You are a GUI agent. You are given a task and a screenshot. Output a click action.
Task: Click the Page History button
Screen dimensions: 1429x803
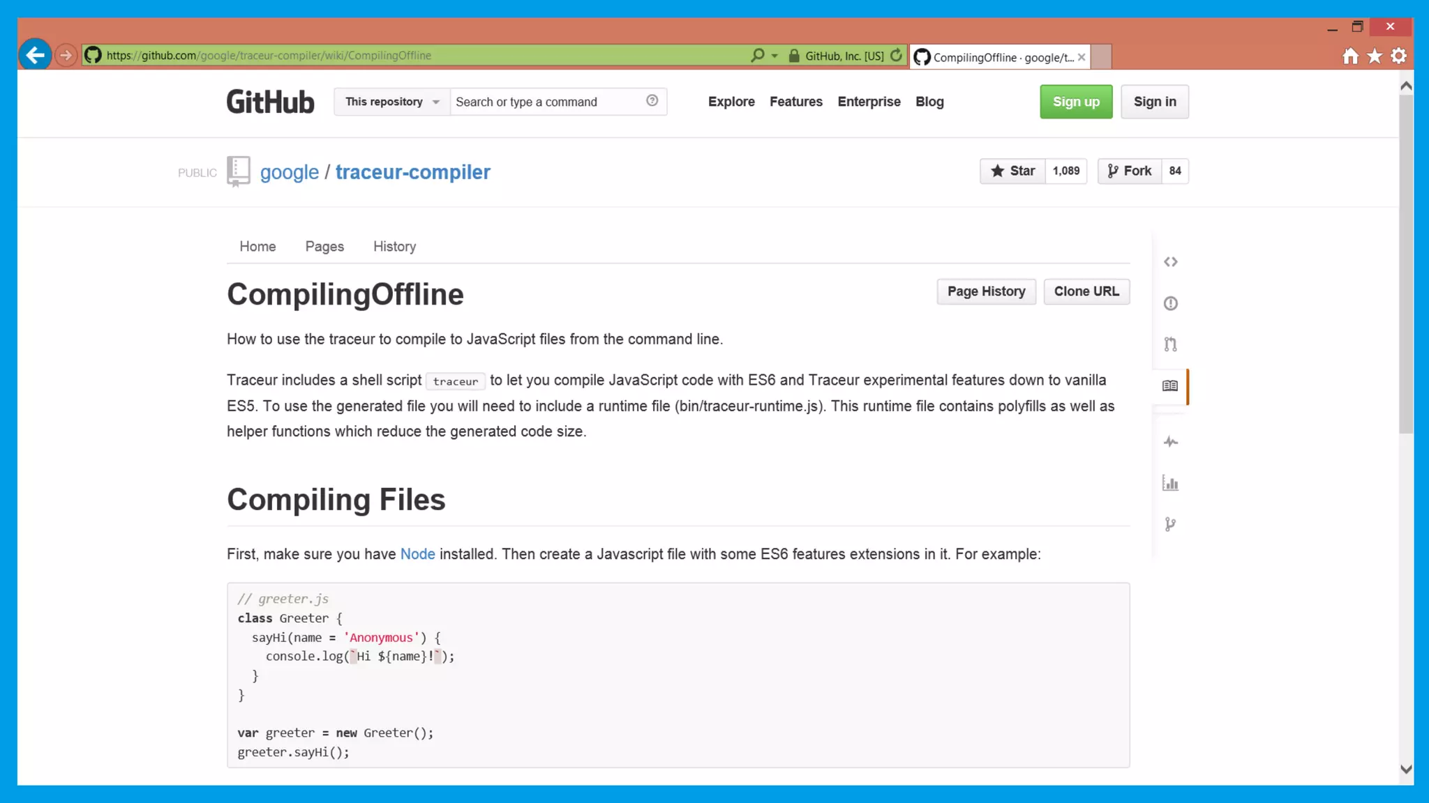tap(986, 291)
